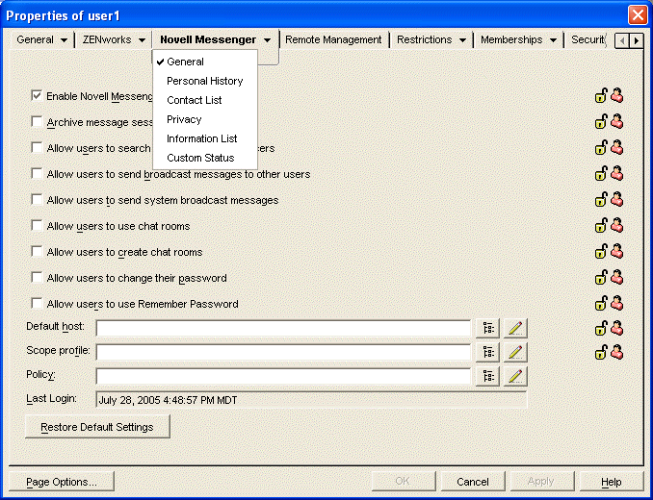Click user icon for change their password row

tap(616, 277)
